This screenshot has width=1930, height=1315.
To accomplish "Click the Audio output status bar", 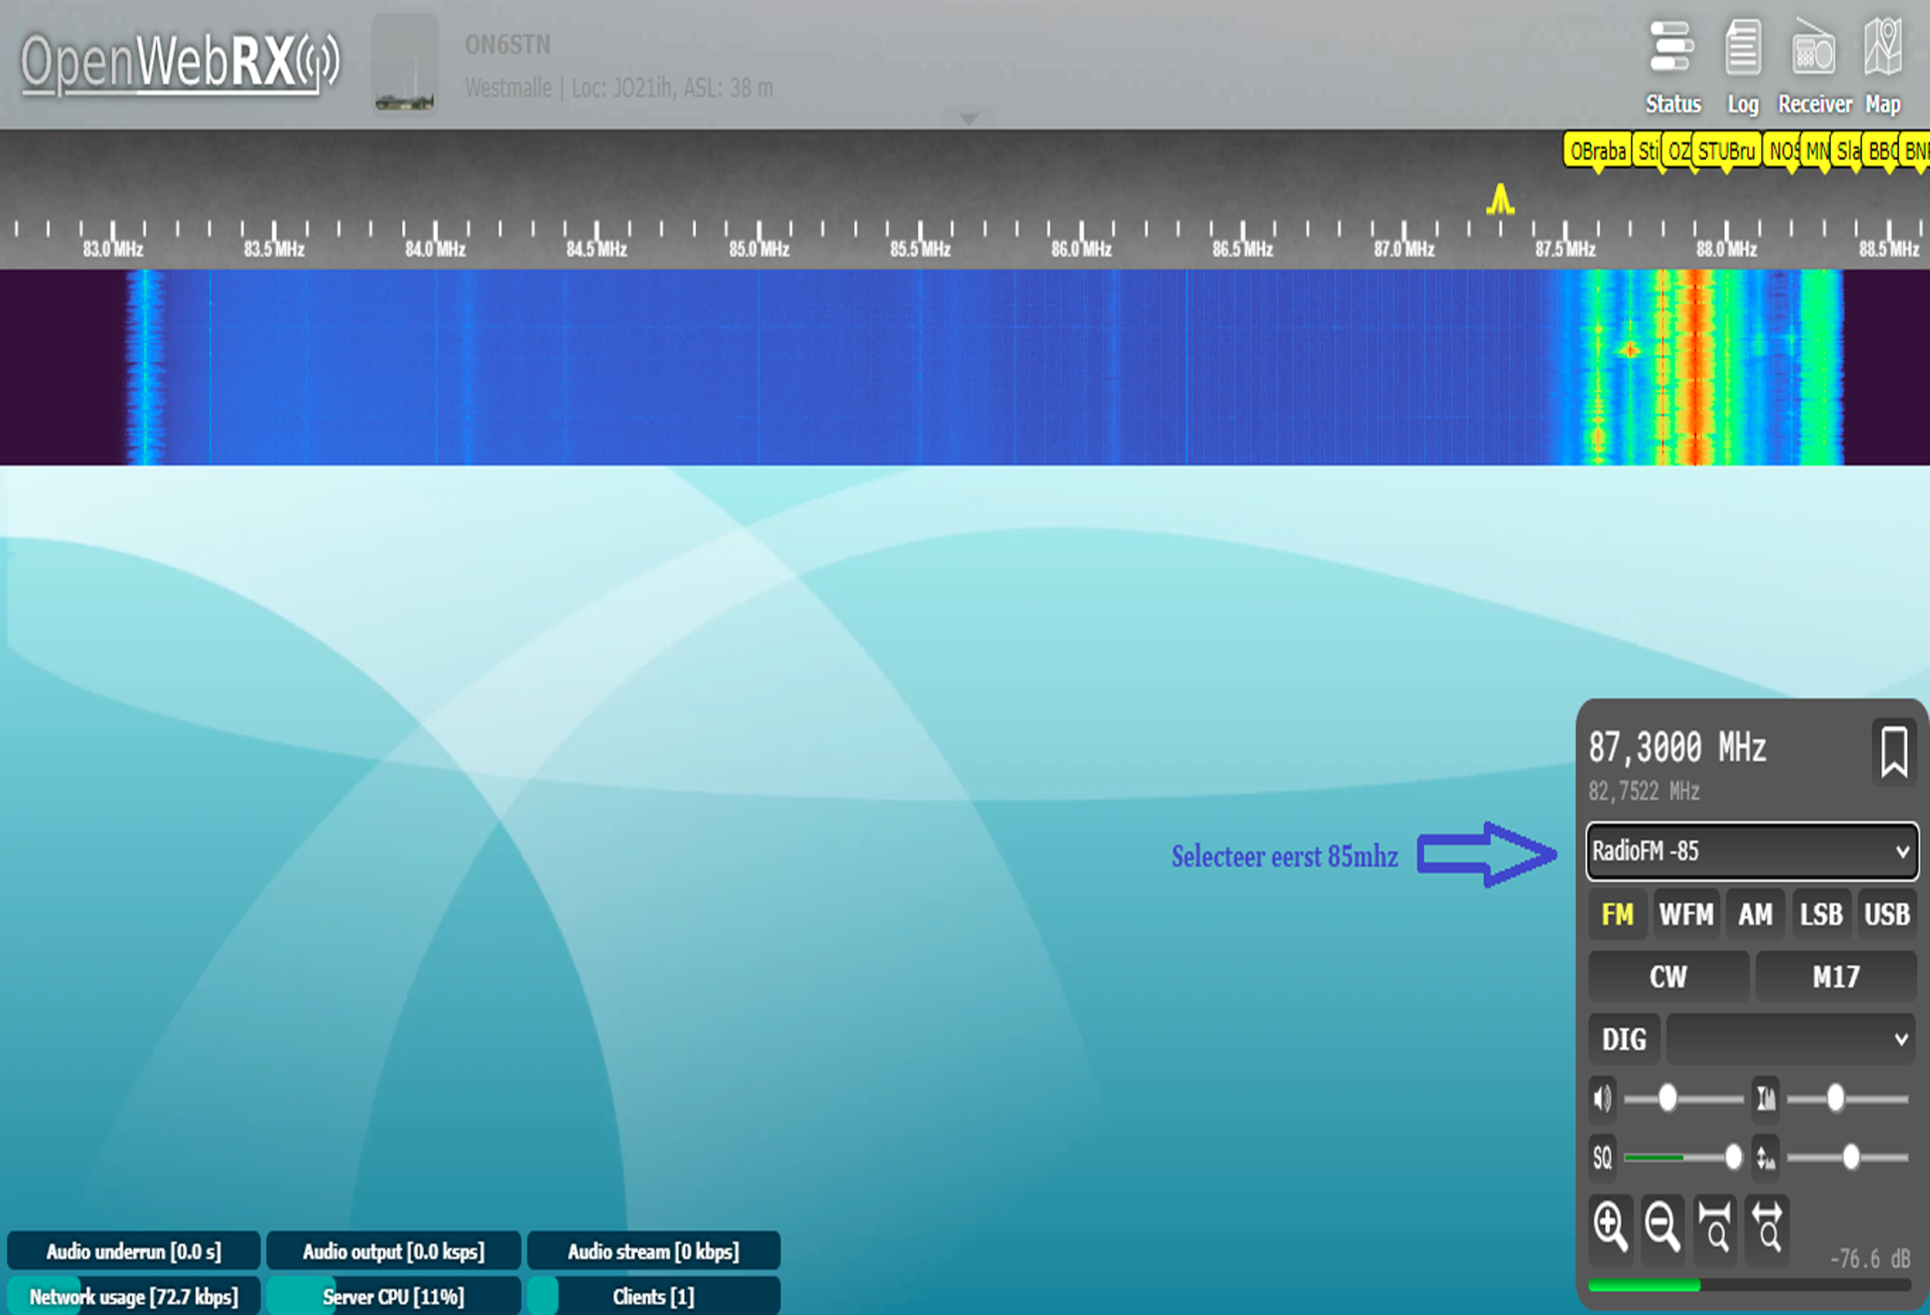I will point(394,1251).
